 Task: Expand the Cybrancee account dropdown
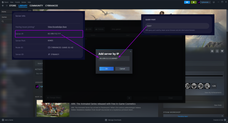pyautogui.click(x=205, y=2)
